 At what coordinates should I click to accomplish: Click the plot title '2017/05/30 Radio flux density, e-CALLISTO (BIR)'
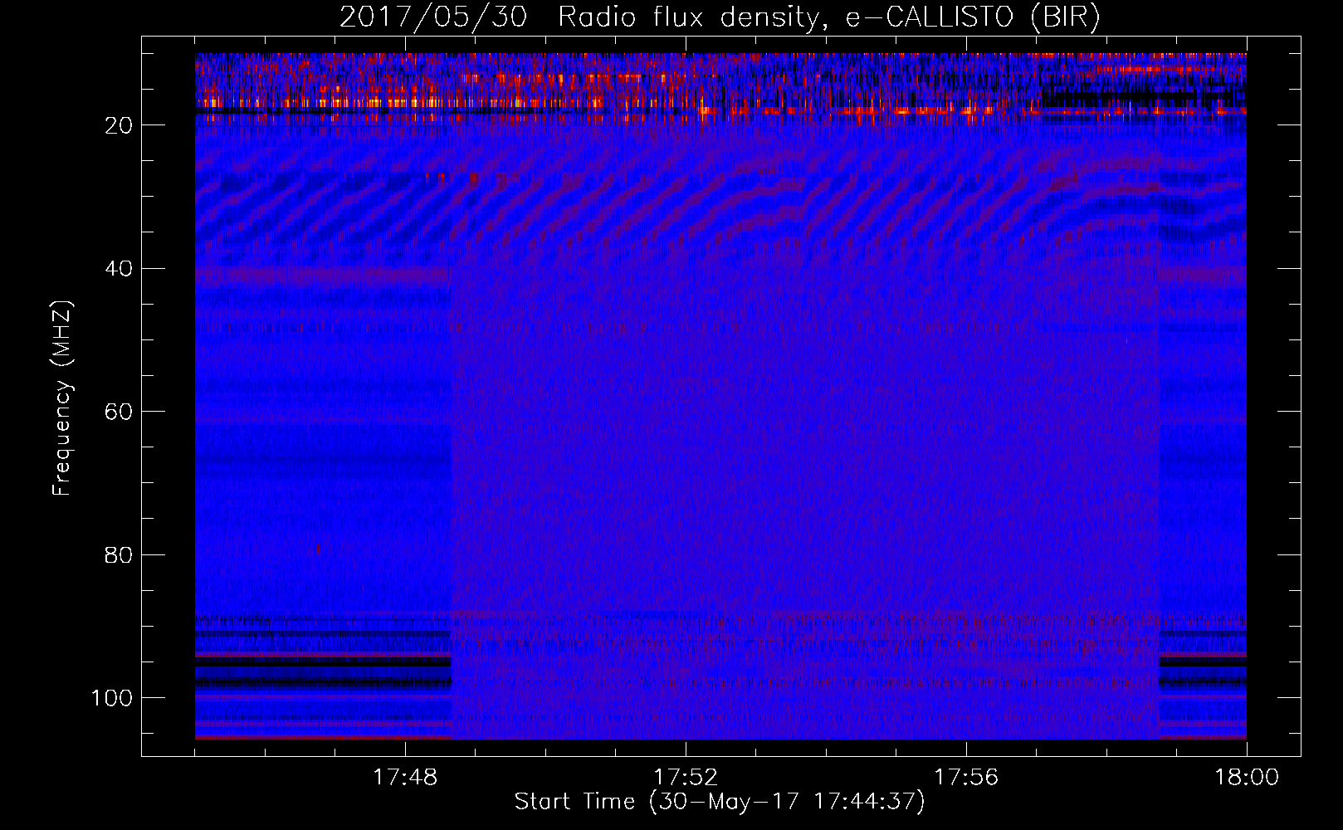coord(720,17)
